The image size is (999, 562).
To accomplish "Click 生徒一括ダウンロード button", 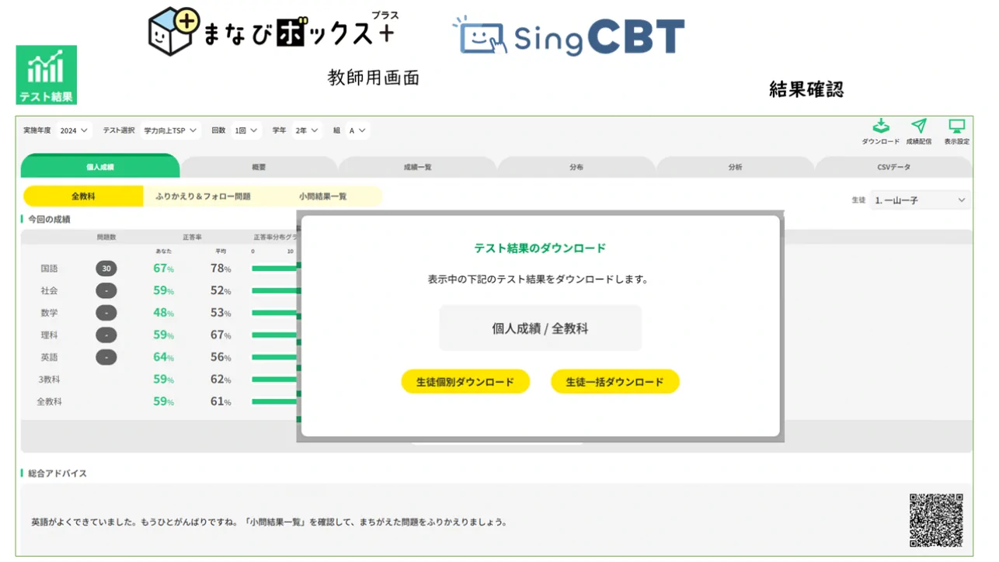I will (x=614, y=382).
